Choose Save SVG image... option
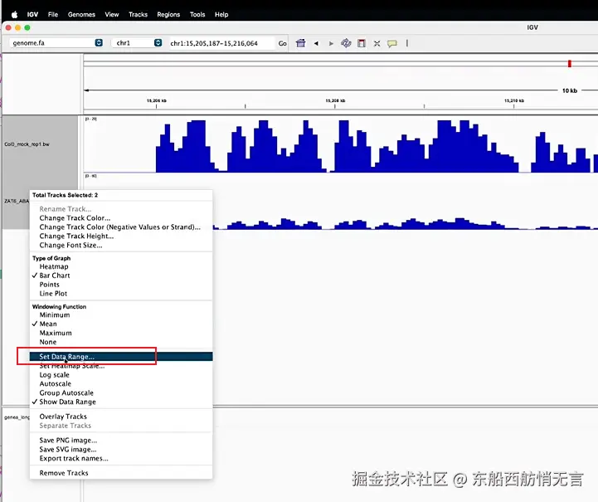The width and height of the screenshot is (598, 502). 121,450
